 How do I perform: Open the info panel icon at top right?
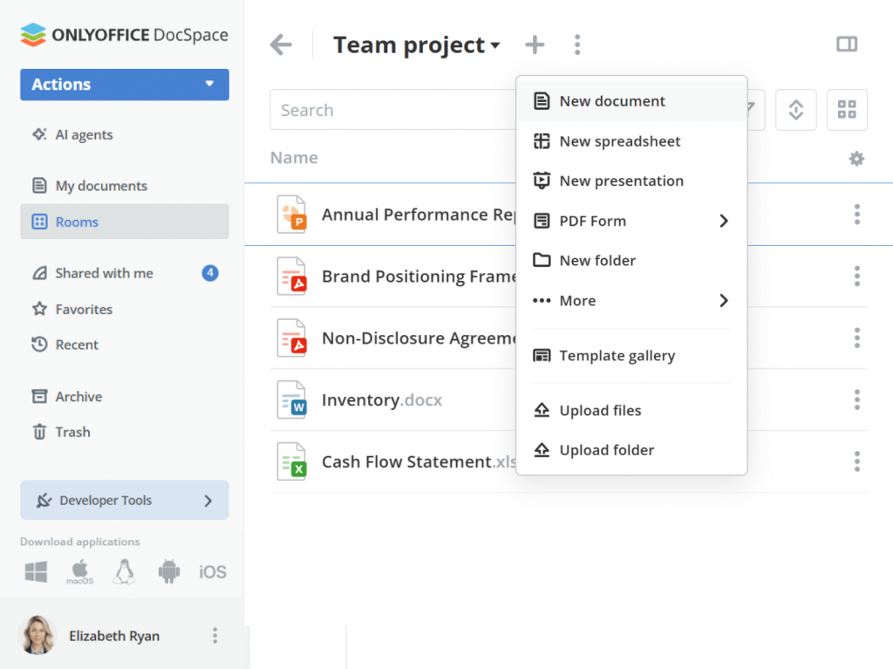(846, 44)
